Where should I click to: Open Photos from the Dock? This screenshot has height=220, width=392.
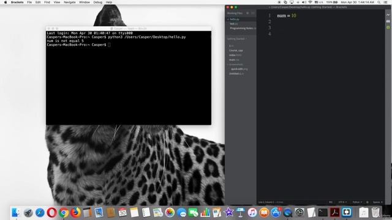pos(170,213)
